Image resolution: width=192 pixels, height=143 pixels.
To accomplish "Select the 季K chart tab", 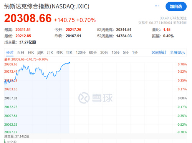I will click(x=60, y=52).
